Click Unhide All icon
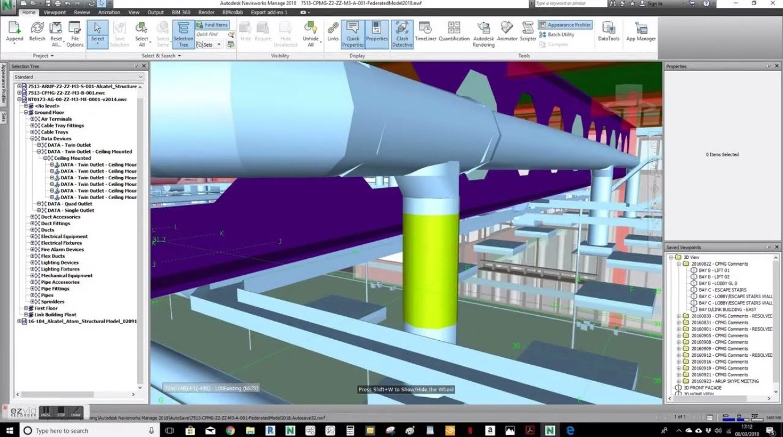The height and width of the screenshot is (437, 783). point(311,34)
